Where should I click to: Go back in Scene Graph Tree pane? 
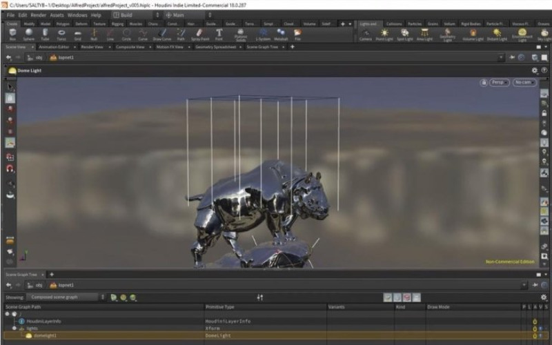[x=9, y=285]
